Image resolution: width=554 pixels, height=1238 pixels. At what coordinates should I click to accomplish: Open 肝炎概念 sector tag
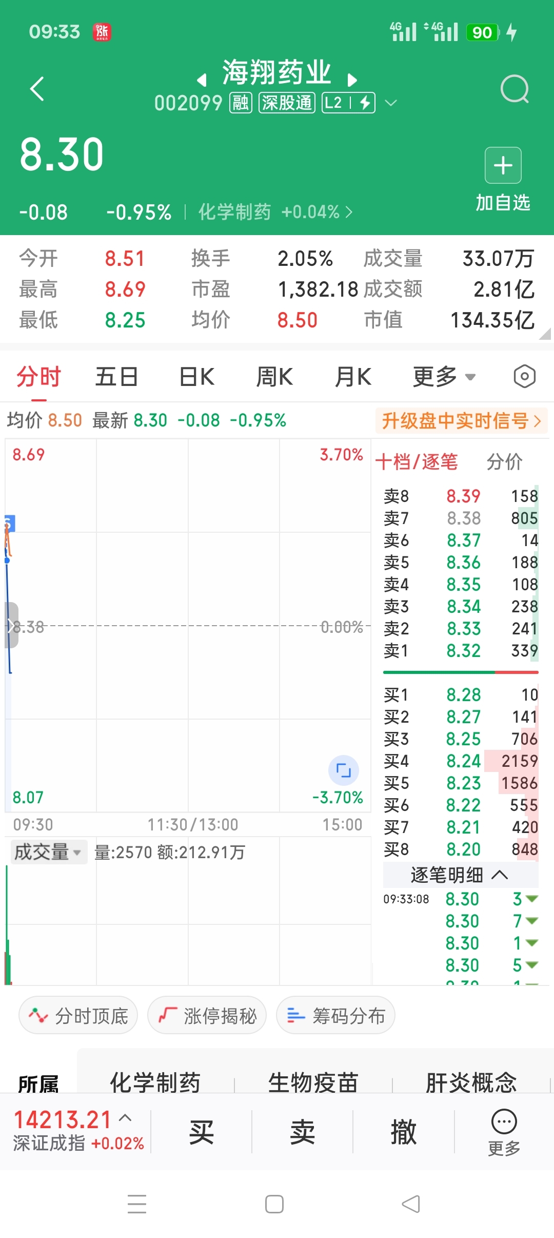pos(471,1082)
